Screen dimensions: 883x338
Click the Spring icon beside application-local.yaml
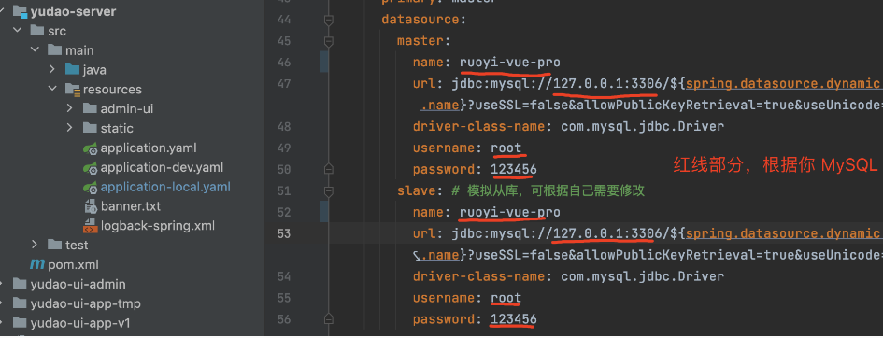pos(91,187)
